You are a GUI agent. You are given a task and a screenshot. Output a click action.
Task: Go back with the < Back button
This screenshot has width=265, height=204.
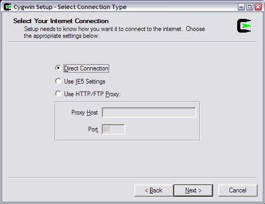tap(154, 190)
